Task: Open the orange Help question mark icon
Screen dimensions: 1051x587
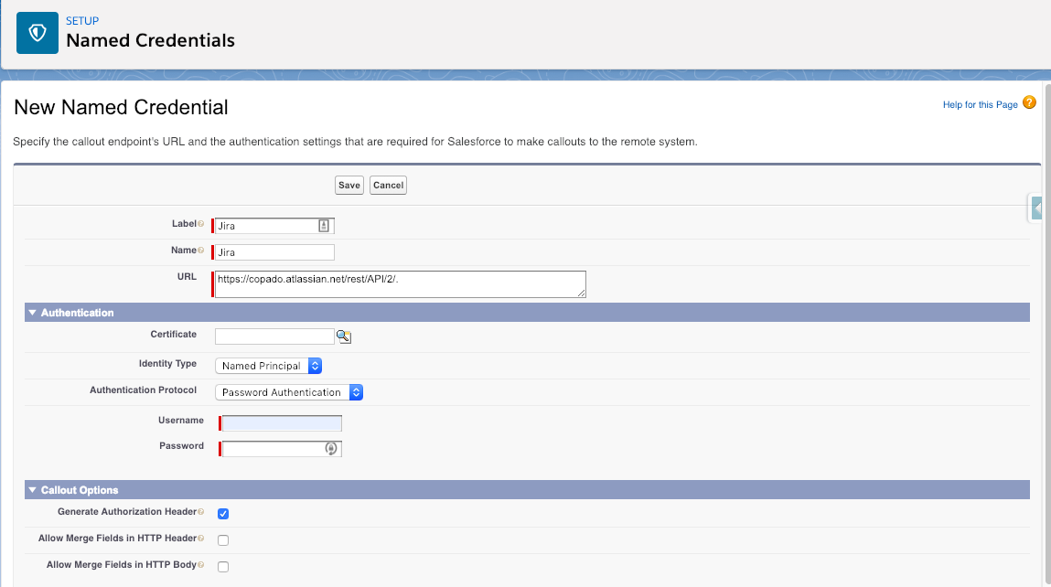Action: coord(1030,102)
